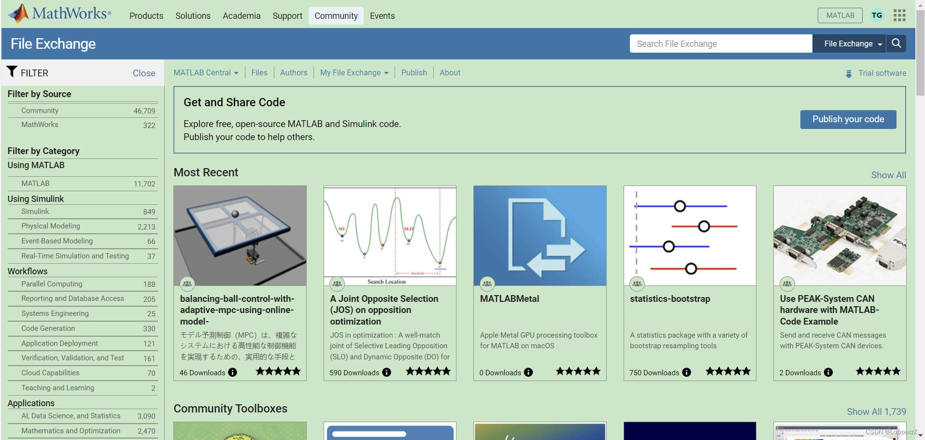Viewport: 925px width, 440px height.
Task: Open the apps grid icon
Action: 899,15
